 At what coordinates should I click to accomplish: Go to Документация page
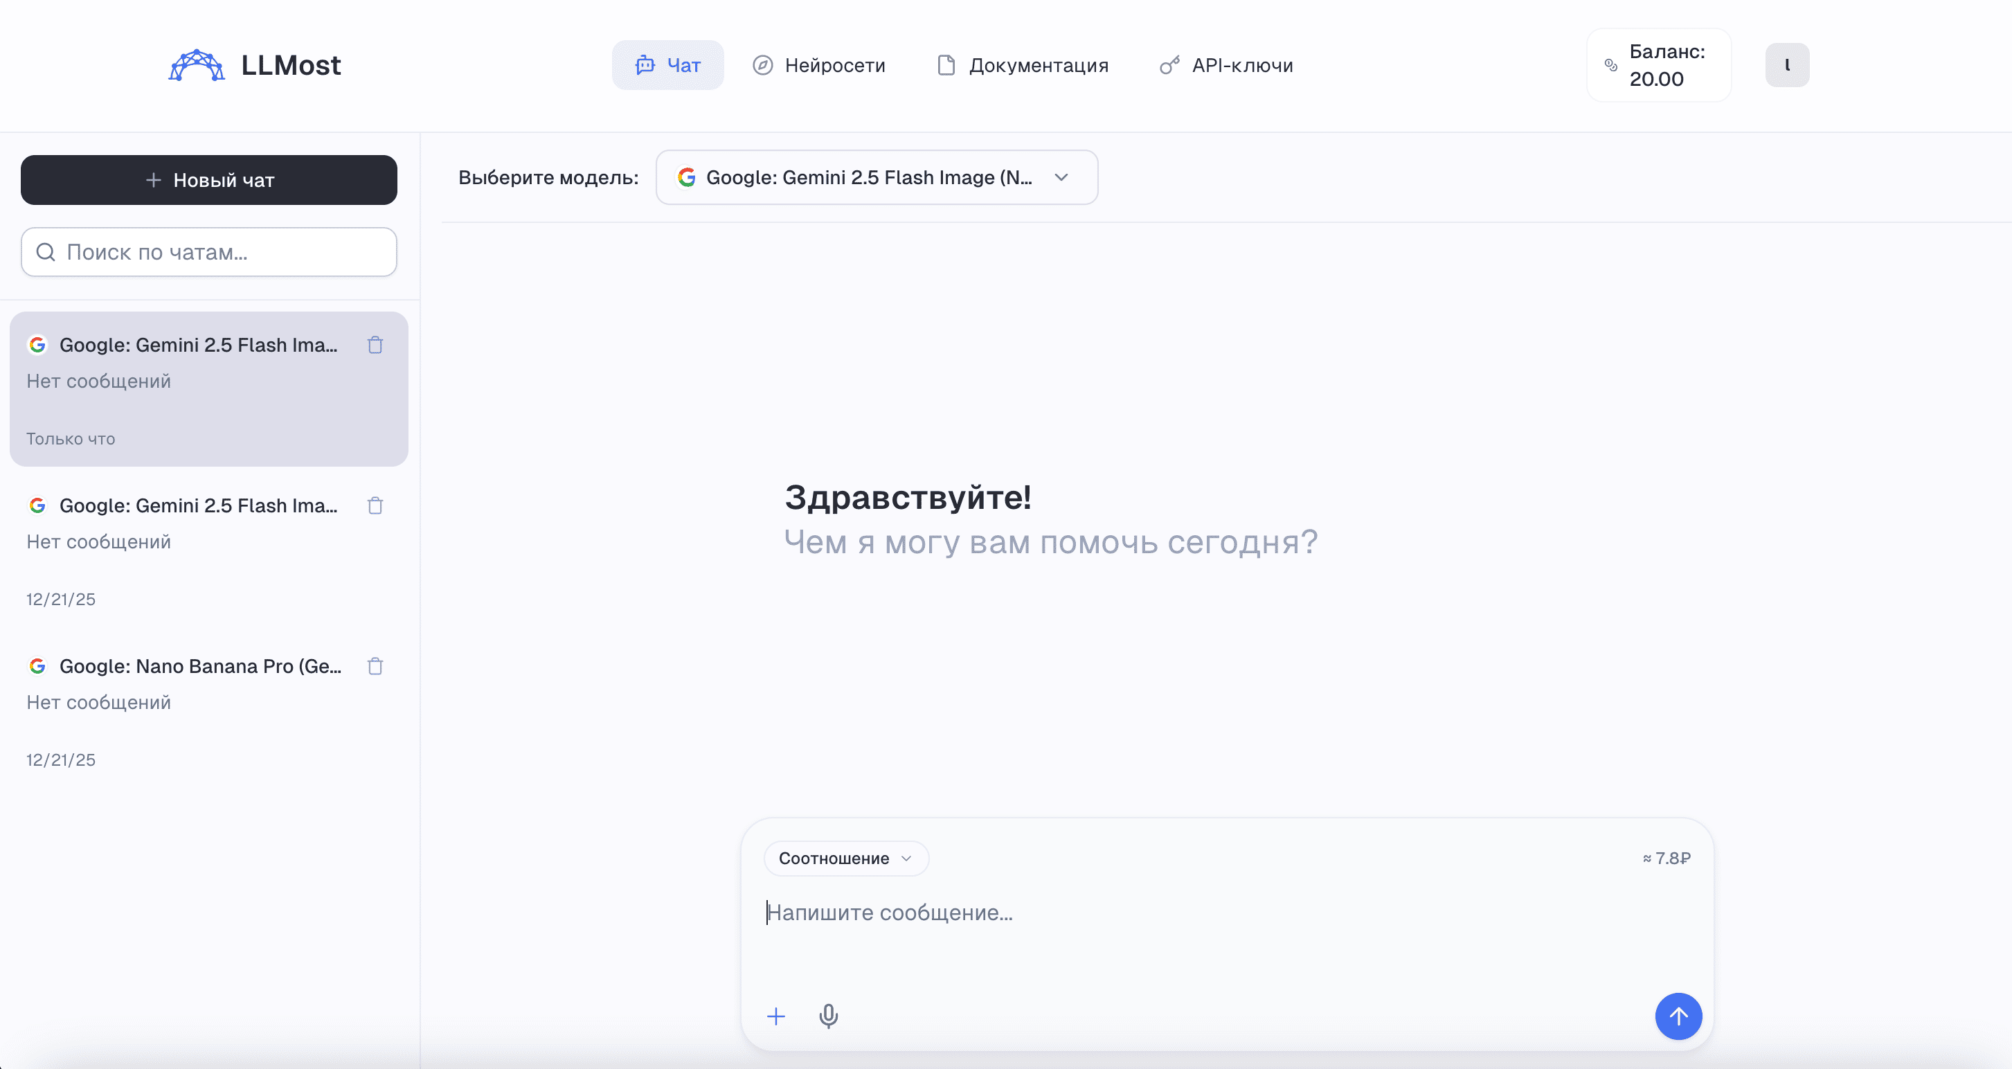click(1023, 65)
